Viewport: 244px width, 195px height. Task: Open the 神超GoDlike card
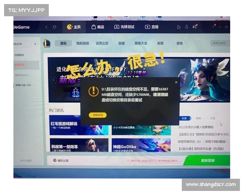[x=141, y=145]
